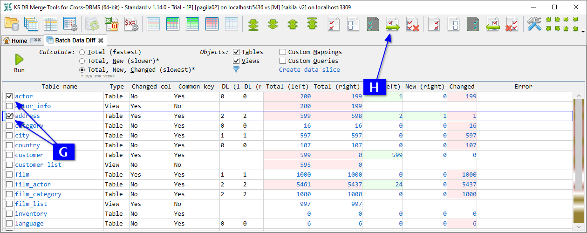Enable the Custom Mappings checkbox
The height and width of the screenshot is (233, 587).
point(283,52)
